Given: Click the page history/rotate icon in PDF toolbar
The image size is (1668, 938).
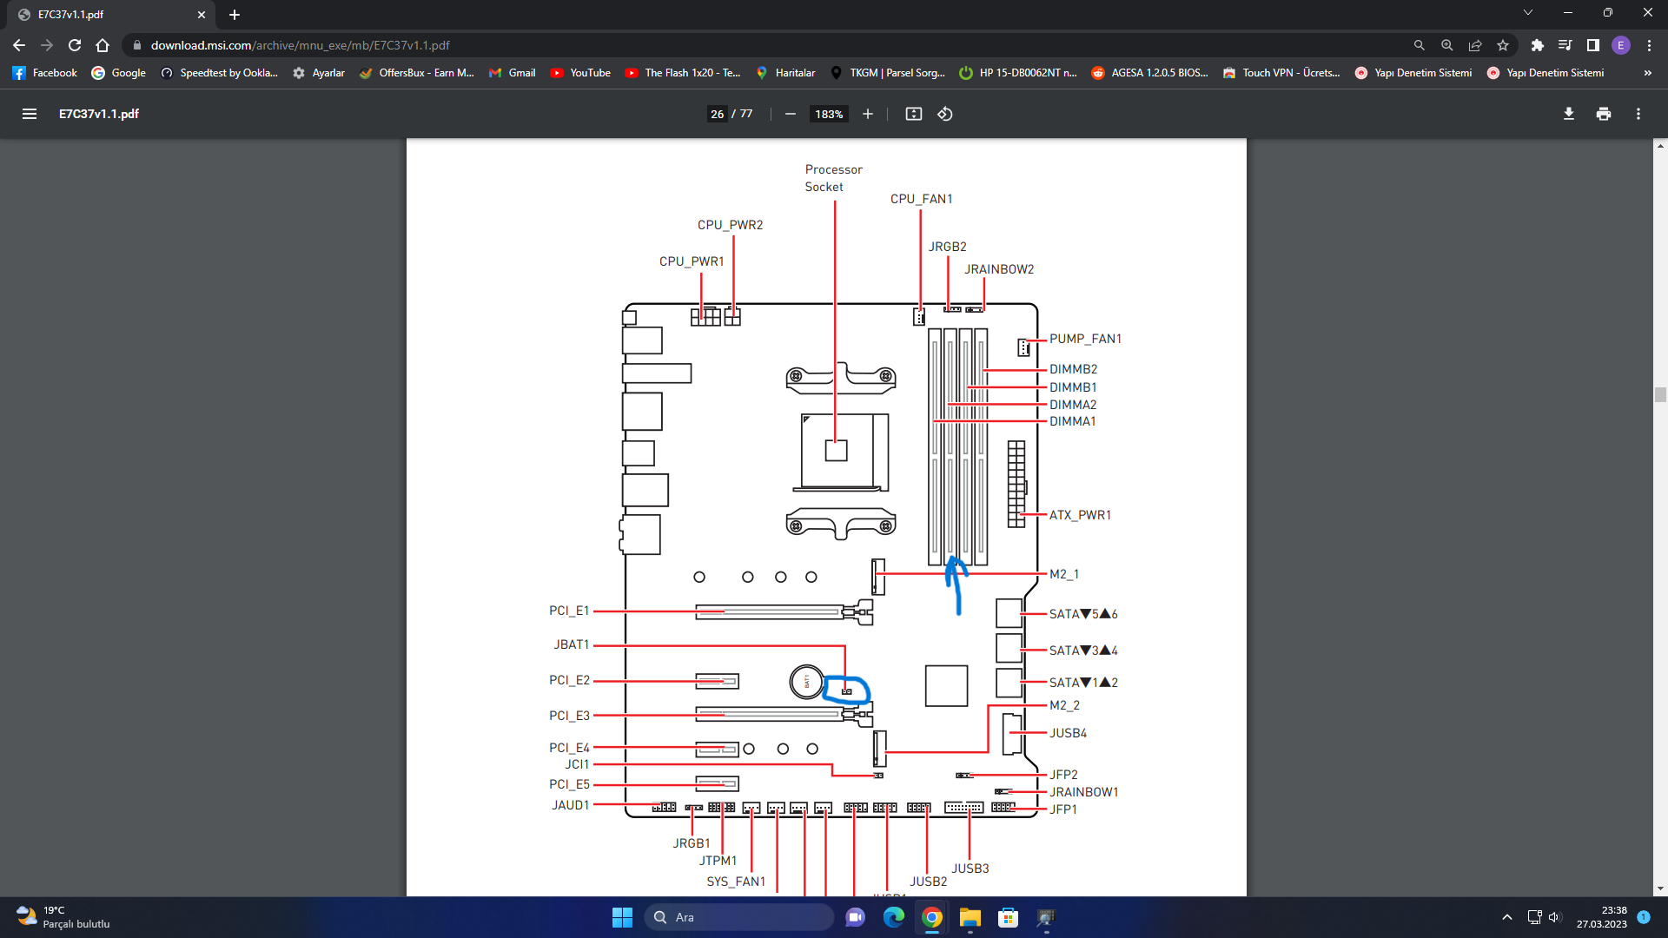Looking at the screenshot, I should [x=946, y=114].
